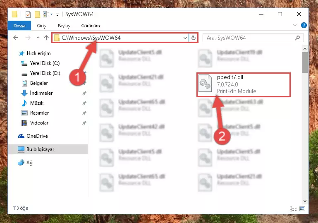Close the SysWOW64 window
The height and width of the screenshot is (223, 318).
(299, 14)
